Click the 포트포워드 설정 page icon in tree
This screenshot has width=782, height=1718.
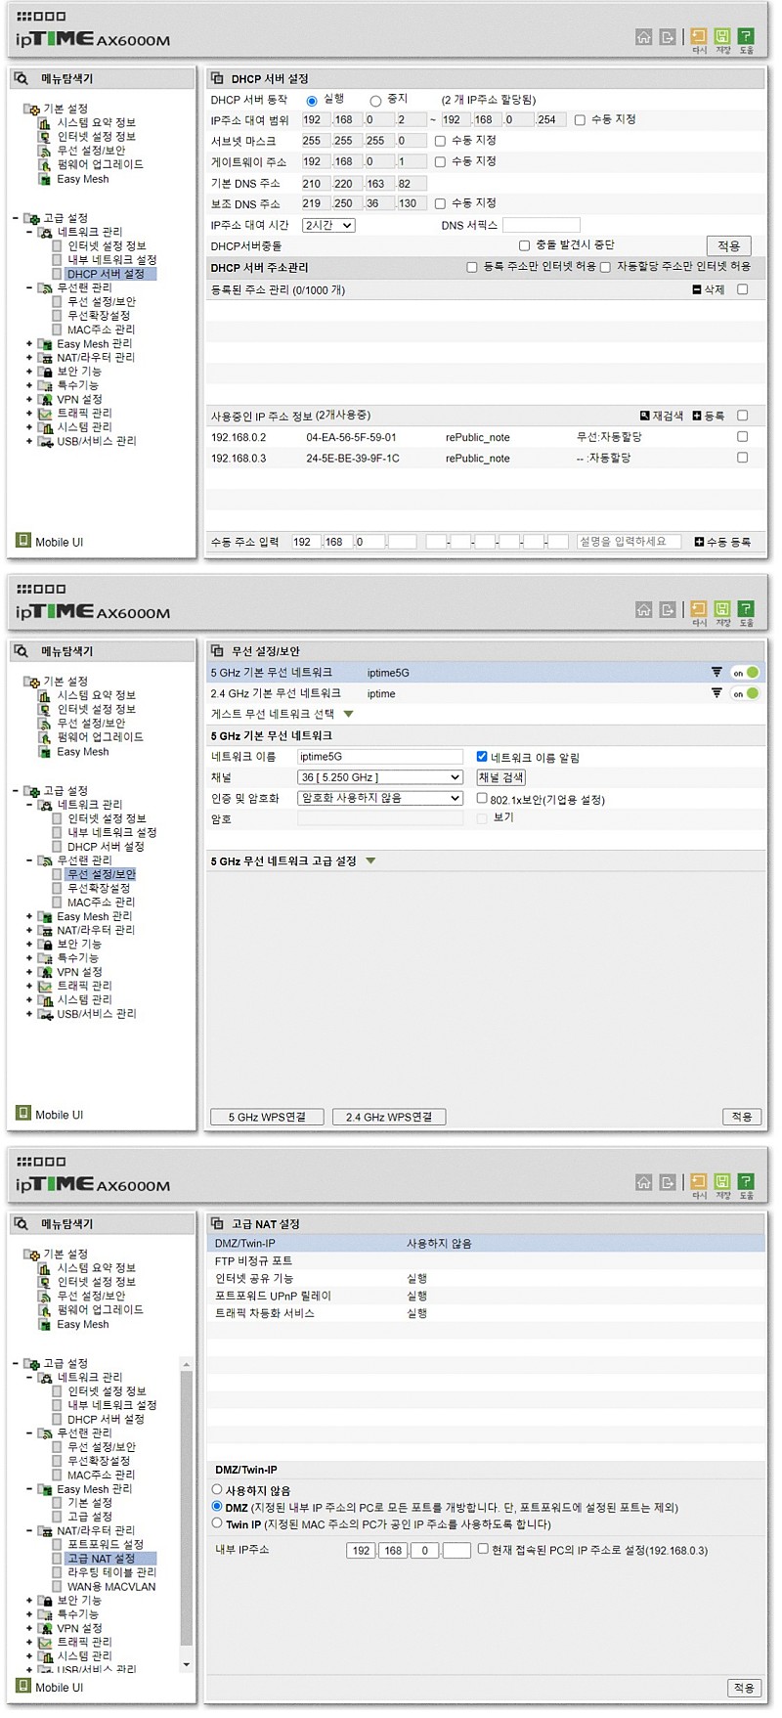click(57, 1545)
